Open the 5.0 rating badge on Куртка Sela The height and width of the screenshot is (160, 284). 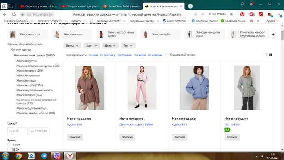click(227, 129)
